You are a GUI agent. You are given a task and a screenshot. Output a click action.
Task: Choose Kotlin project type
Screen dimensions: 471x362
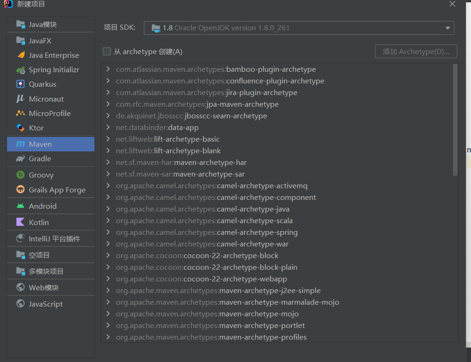point(51,222)
